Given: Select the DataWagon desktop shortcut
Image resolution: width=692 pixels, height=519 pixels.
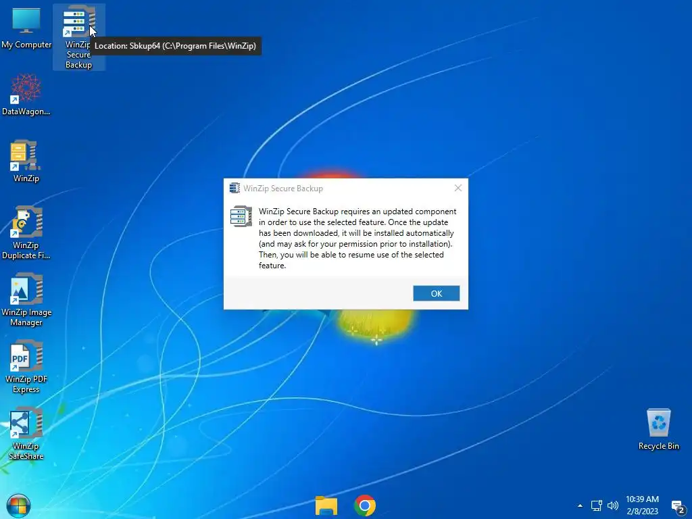Looking at the screenshot, I should click(x=26, y=95).
